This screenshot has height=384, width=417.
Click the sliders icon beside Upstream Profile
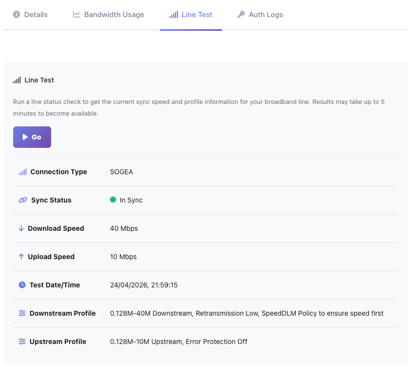coord(22,342)
